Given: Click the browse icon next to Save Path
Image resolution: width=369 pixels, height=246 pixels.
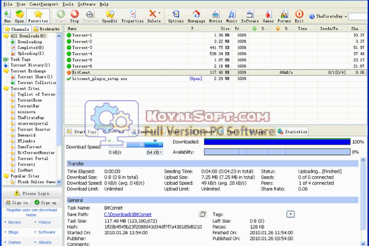Looking at the screenshot, I should coord(202,214).
